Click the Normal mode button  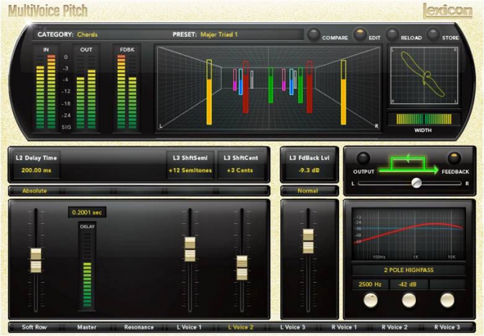308,191
